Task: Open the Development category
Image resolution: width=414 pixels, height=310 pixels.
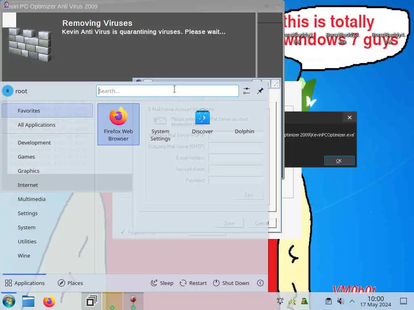Action: (47, 142)
